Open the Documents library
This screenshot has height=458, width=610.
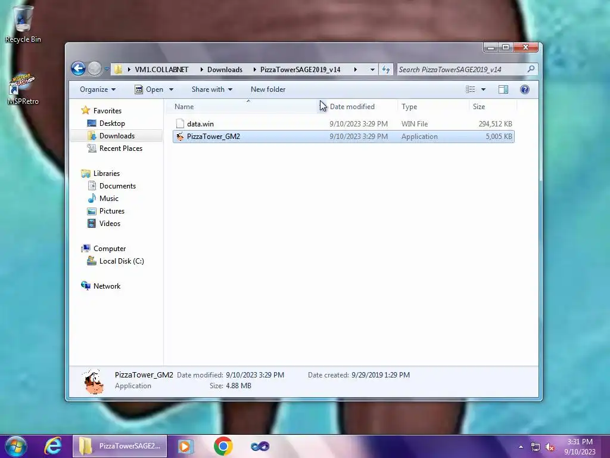[111, 186]
